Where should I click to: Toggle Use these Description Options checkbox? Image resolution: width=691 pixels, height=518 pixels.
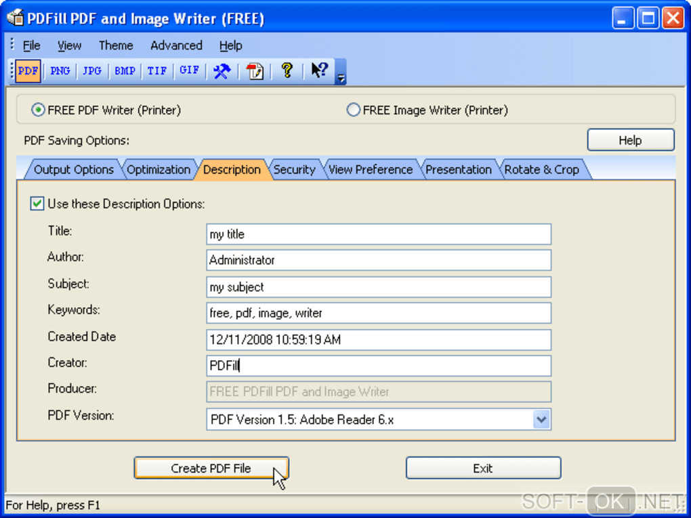coord(37,204)
